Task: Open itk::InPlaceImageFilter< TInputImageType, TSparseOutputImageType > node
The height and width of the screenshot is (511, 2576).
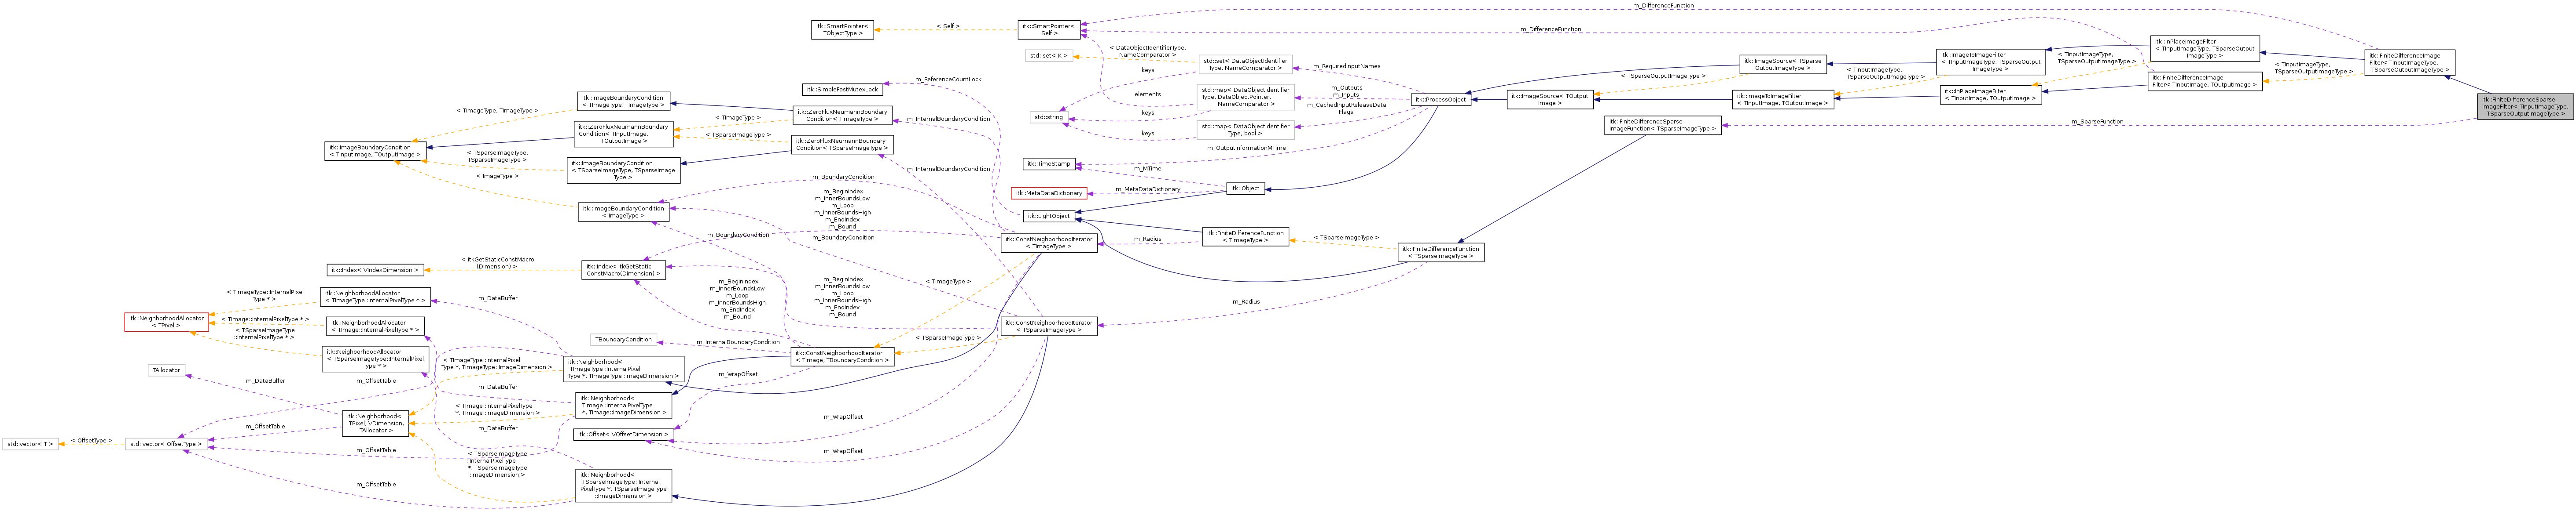Action: coord(2205,49)
